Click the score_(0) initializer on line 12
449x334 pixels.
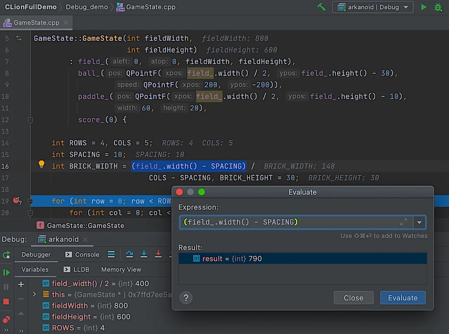pos(98,120)
